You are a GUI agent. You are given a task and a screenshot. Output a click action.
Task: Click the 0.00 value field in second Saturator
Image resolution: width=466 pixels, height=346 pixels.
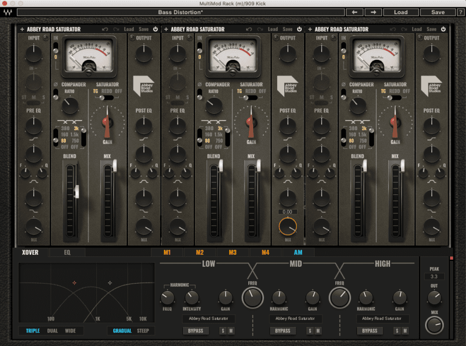coord(287,212)
